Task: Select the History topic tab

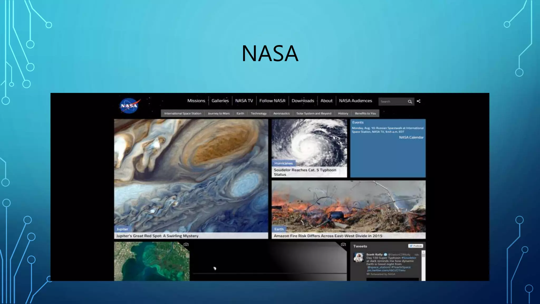Action: (x=343, y=113)
